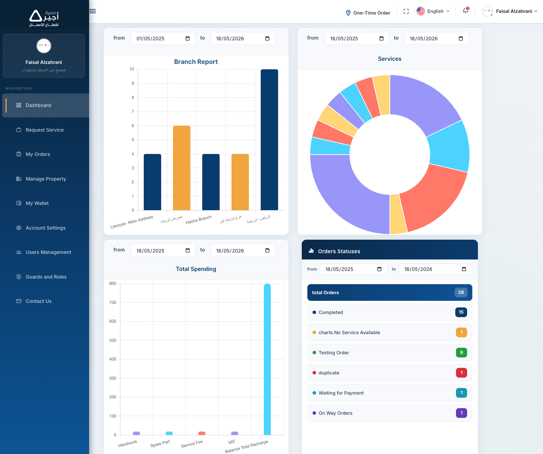Open the notifications bell
Viewport: 543px width, 454px height.
click(x=465, y=11)
